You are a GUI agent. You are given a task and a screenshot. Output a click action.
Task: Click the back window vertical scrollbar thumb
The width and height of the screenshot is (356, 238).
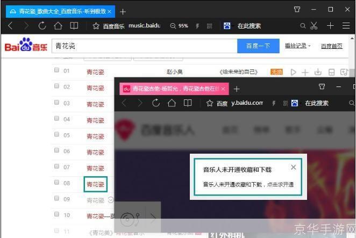[x=352, y=73]
